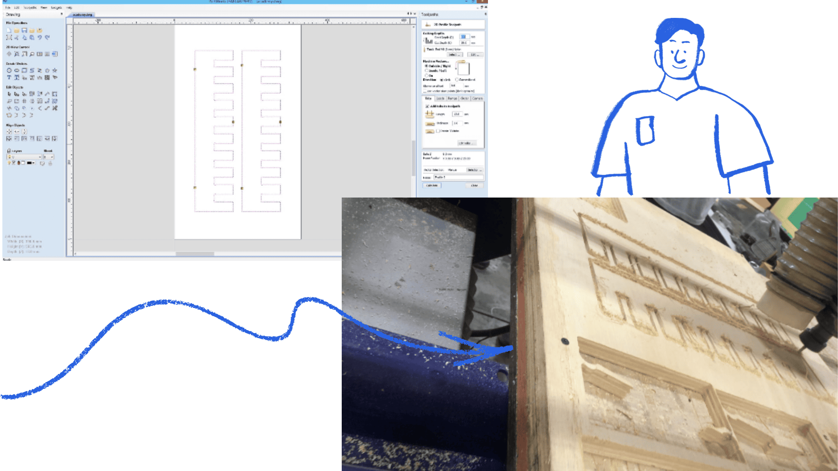Viewport: 838px width, 471px height.
Task: Click the New File icon
Action: click(x=9, y=31)
